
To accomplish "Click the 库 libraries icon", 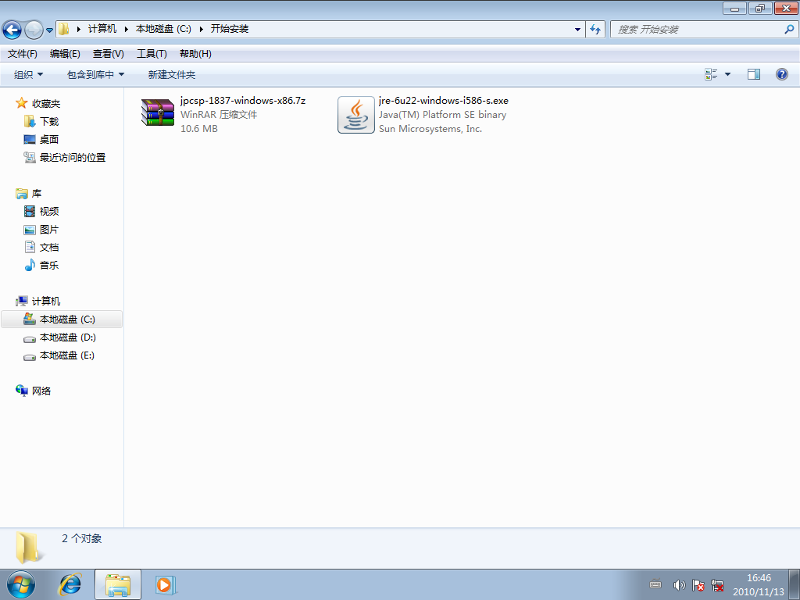I will [x=21, y=194].
